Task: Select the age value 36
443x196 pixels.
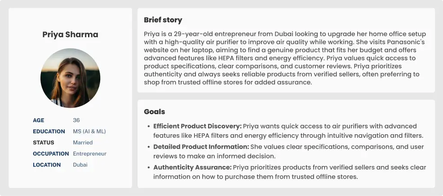Action: click(76, 120)
